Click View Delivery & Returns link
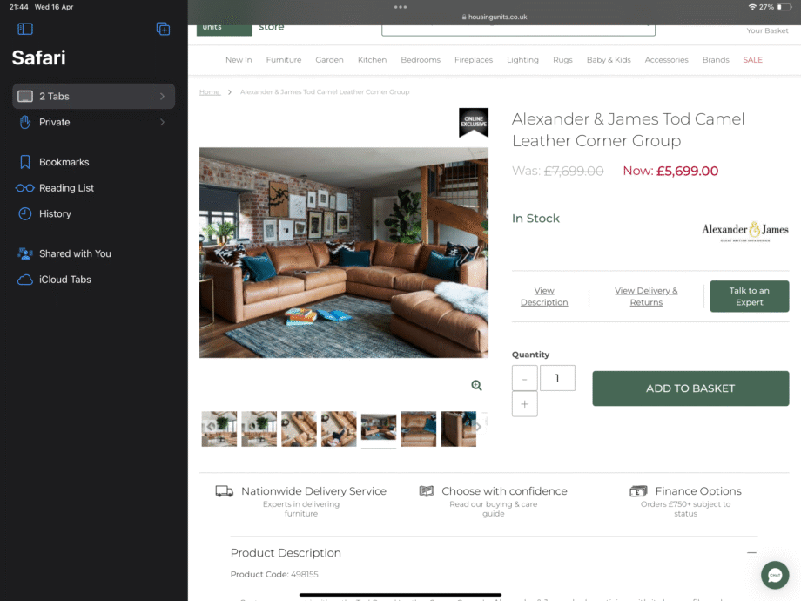 coord(646,296)
